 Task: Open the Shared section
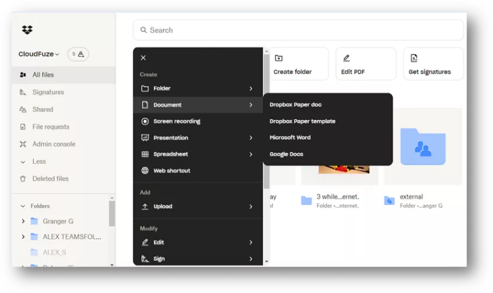tap(63, 110)
